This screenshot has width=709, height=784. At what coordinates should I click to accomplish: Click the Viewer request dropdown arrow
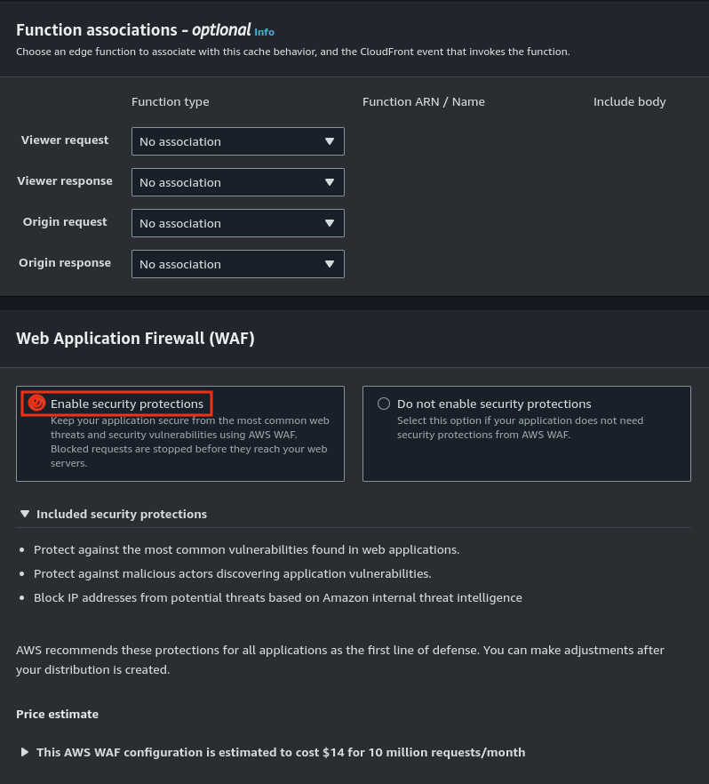(330, 141)
